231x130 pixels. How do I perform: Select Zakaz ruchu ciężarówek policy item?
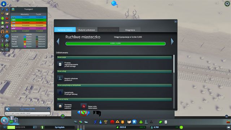tap(89, 106)
